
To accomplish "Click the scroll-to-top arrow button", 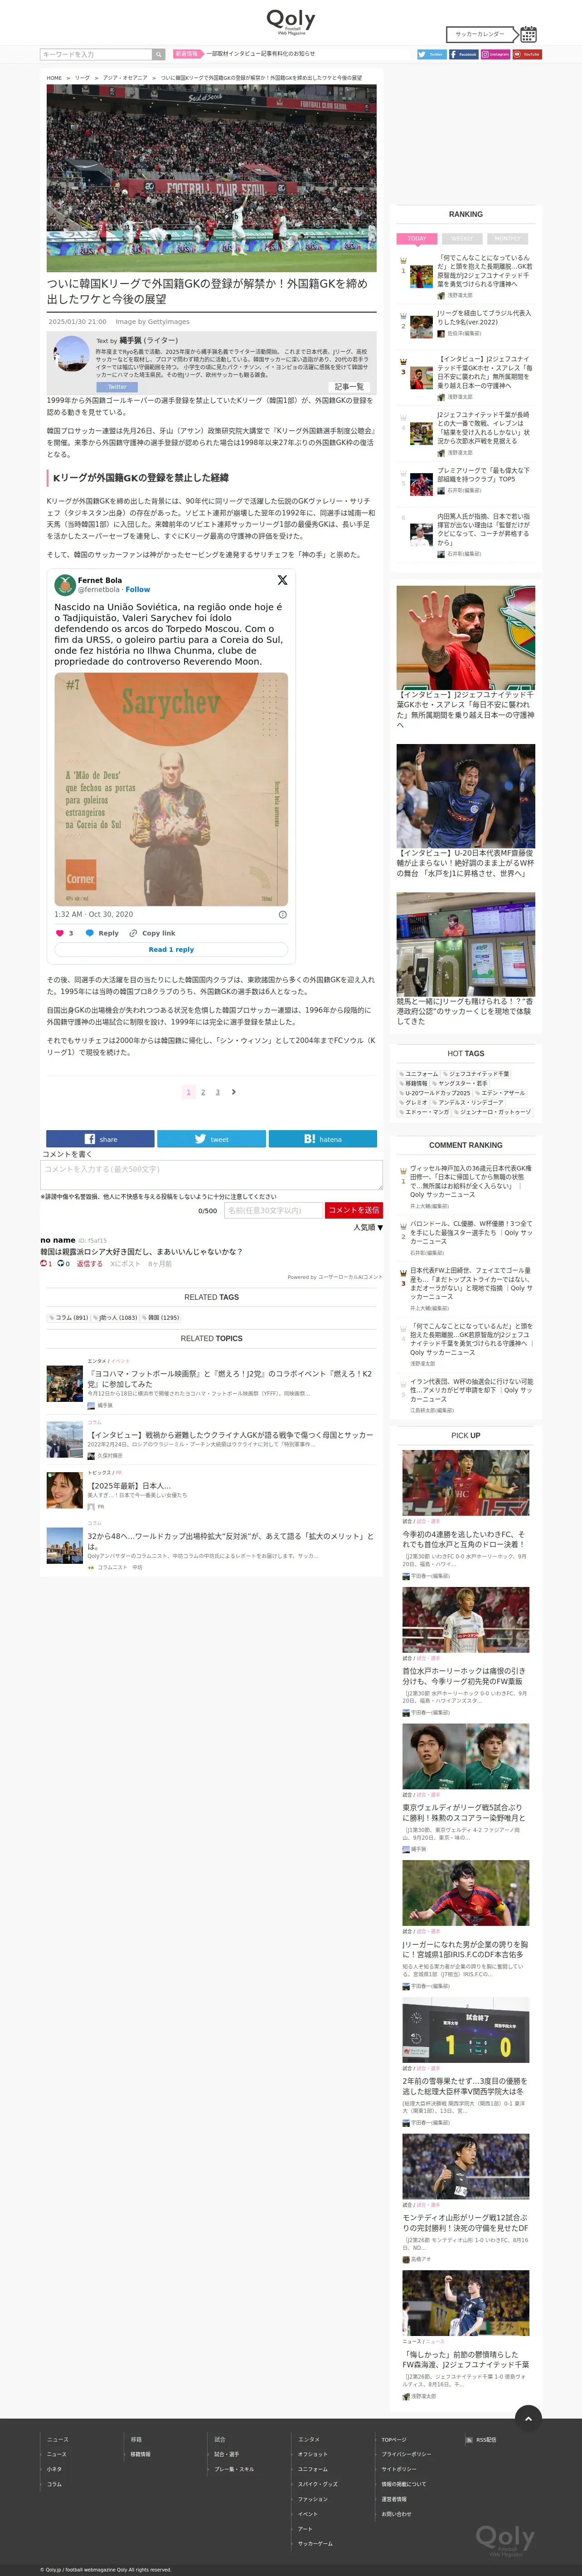I will (x=528, y=2418).
